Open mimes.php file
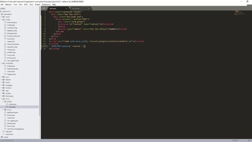This screenshot has width=252, height=142. coord(11,50)
